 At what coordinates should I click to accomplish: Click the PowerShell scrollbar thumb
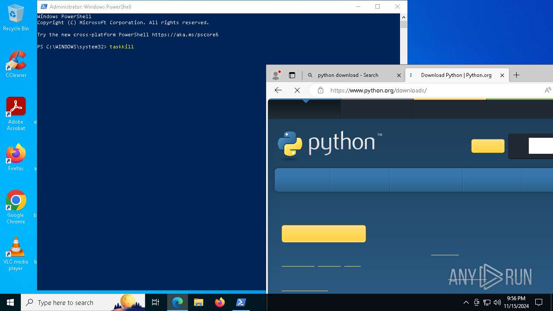(x=404, y=25)
